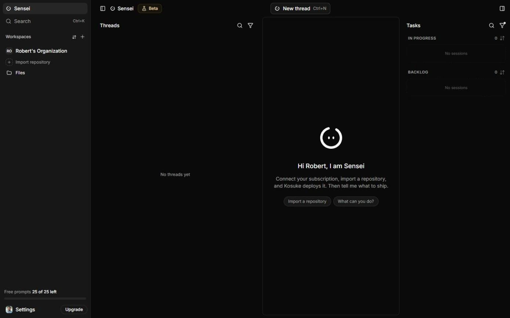Click the user avatar next to Settings
The image size is (510, 318).
pos(9,310)
